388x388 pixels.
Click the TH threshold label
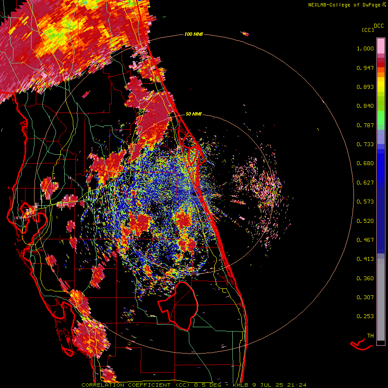(x=370, y=336)
